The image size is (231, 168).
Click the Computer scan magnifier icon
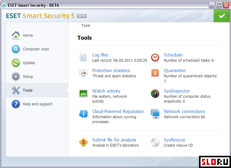coord(16,49)
